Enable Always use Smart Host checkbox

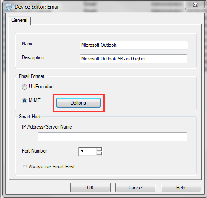(24, 167)
